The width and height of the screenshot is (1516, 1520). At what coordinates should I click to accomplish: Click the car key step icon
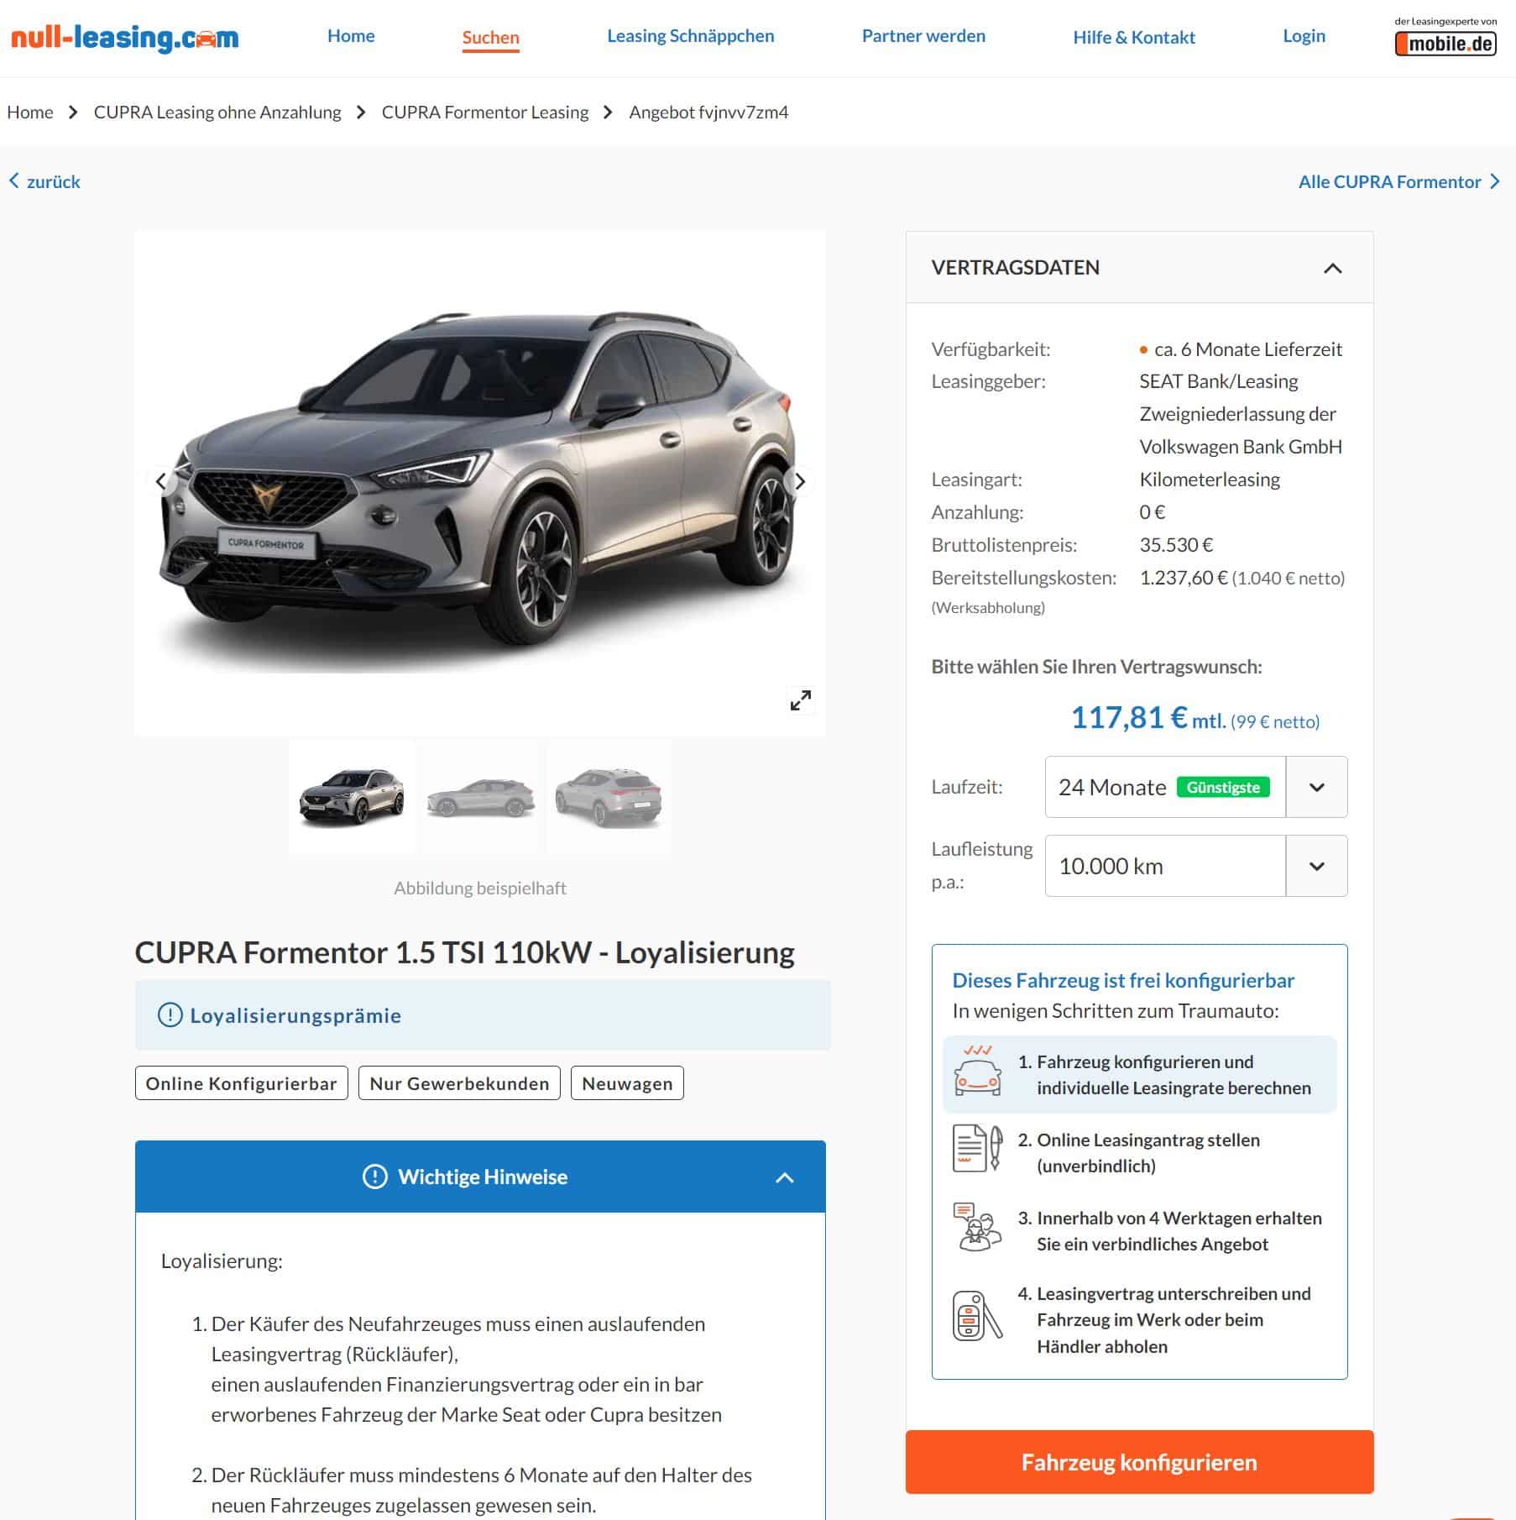[x=977, y=1314]
